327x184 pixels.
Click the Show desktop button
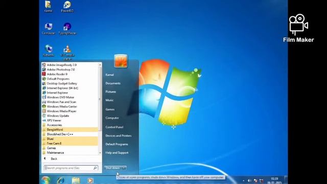(286, 180)
